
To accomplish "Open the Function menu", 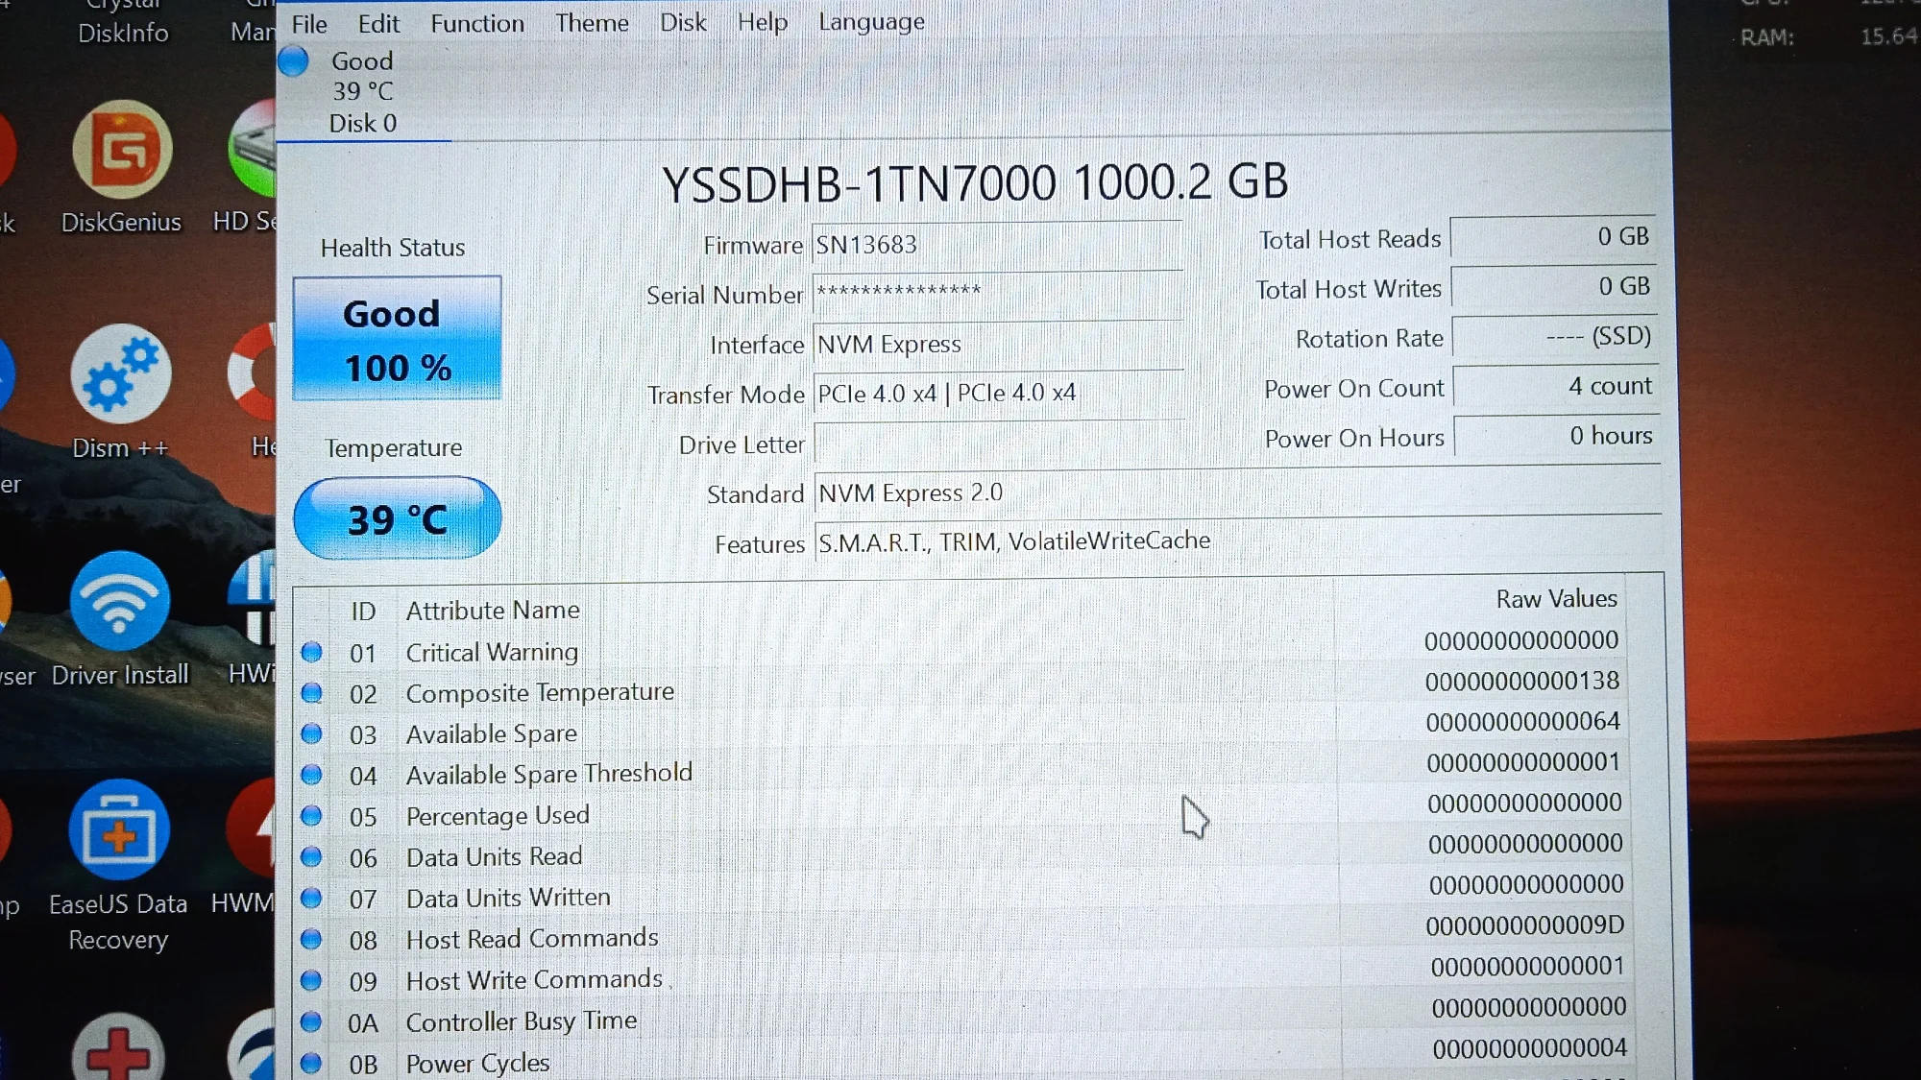I will (477, 23).
